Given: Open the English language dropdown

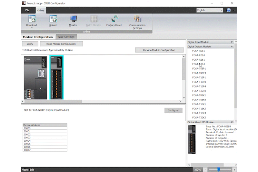Looking at the screenshot, I should [x=210, y=10].
